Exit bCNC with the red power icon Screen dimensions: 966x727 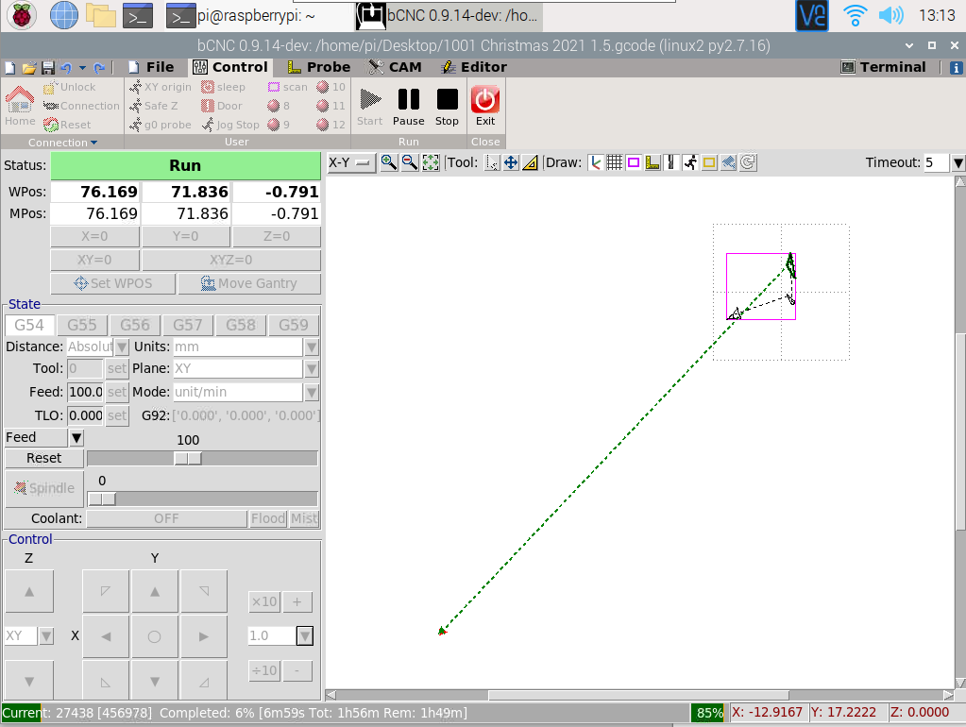pos(485,107)
